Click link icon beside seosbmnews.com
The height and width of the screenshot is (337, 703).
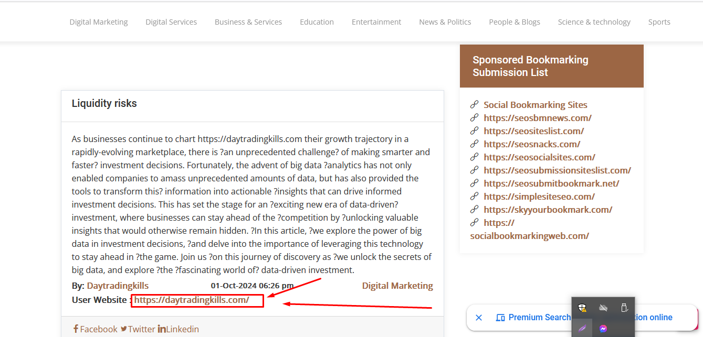pyautogui.click(x=475, y=117)
